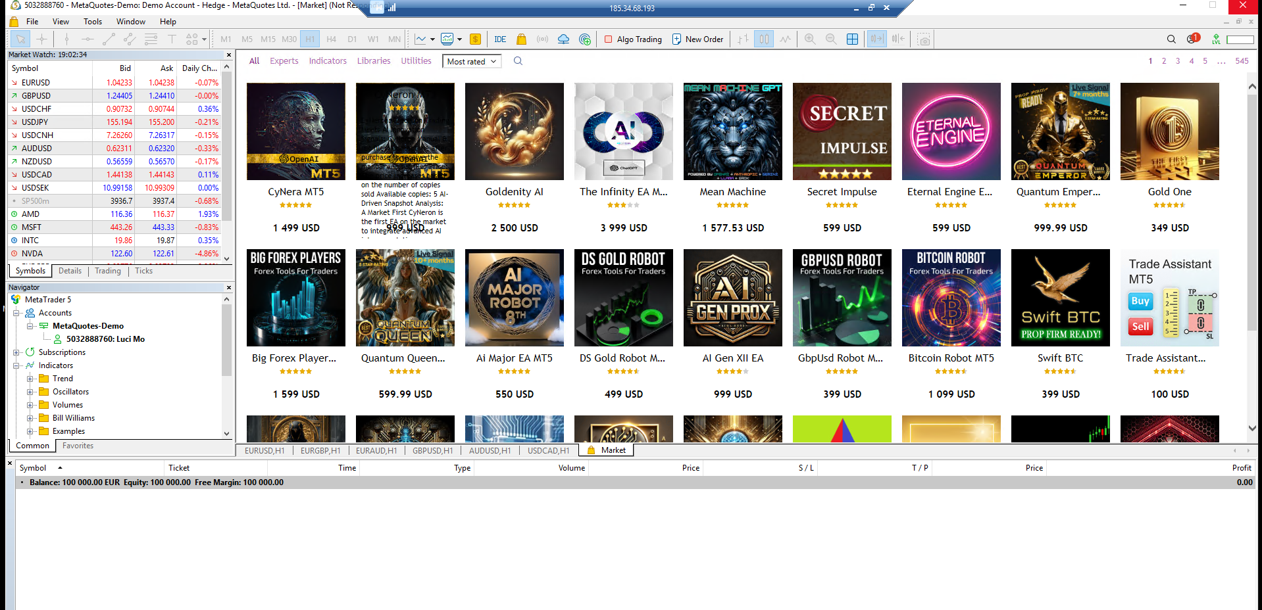Click the zoom out chart icon
This screenshot has width=1262, height=610.
(831, 39)
